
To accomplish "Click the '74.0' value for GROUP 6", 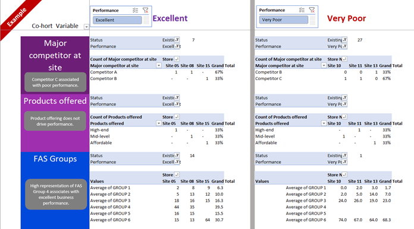I will (343, 220).
